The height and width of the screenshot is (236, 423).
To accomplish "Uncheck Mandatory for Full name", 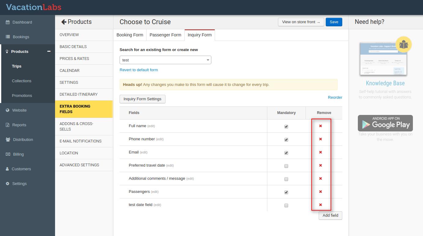I will pos(286,127).
